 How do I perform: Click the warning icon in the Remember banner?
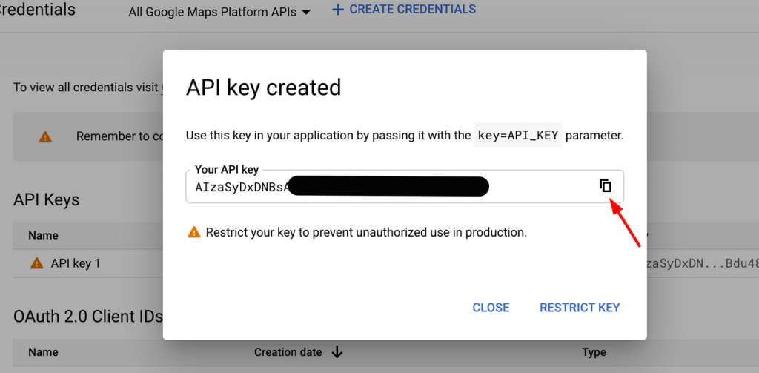tap(45, 136)
